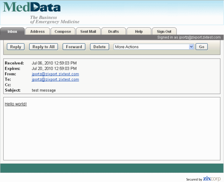
Task: Delete the test message
Action: point(100,47)
